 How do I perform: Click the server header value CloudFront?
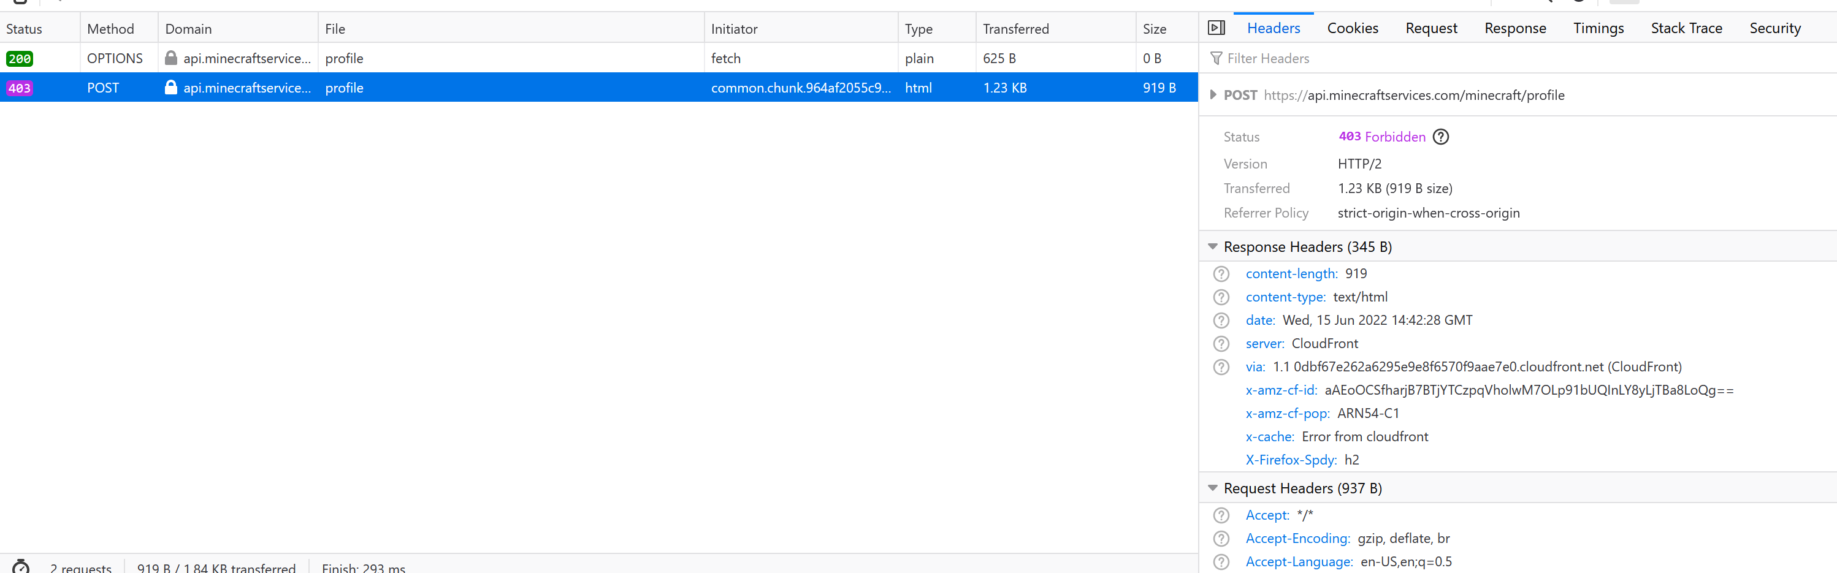coord(1325,344)
